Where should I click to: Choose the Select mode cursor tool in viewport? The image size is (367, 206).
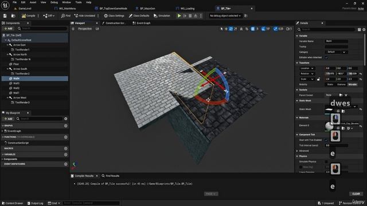tap(221, 29)
